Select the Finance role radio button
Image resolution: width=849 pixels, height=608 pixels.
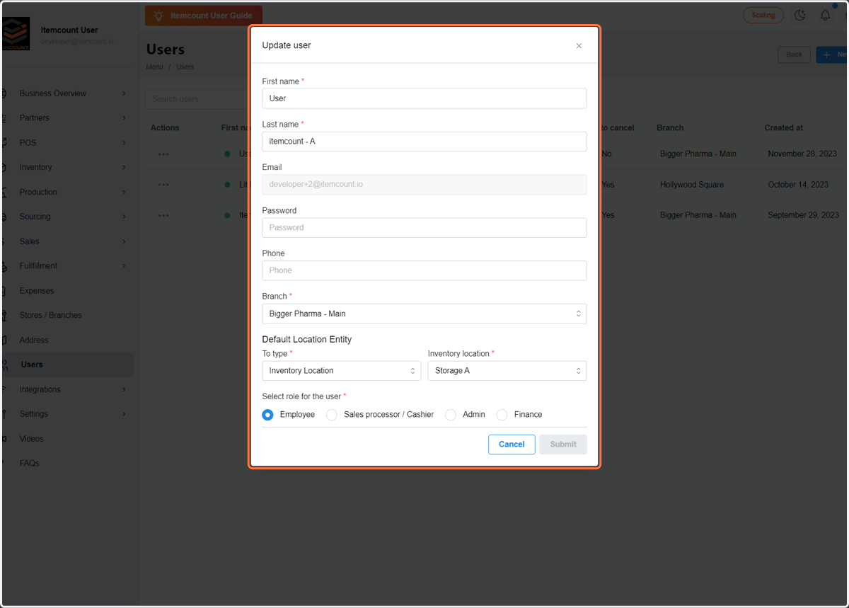click(x=502, y=415)
